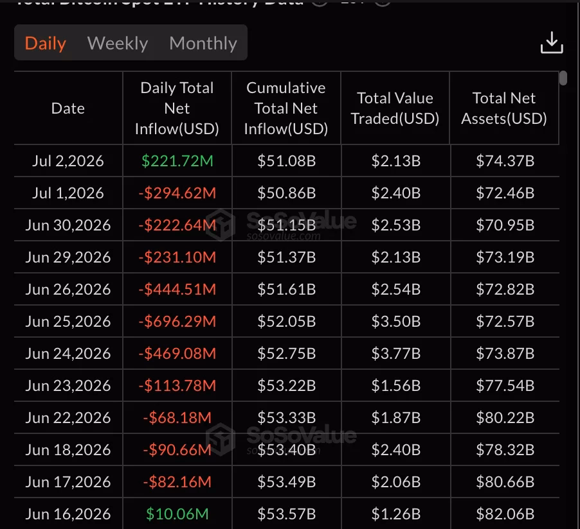
Task: Click the table vertical scrollbar thumb
Action: (x=563, y=78)
